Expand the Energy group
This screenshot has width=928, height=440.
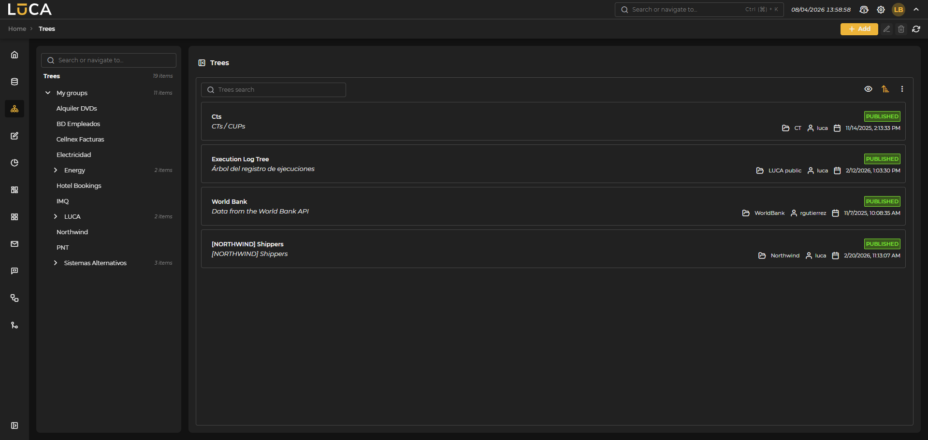point(56,170)
